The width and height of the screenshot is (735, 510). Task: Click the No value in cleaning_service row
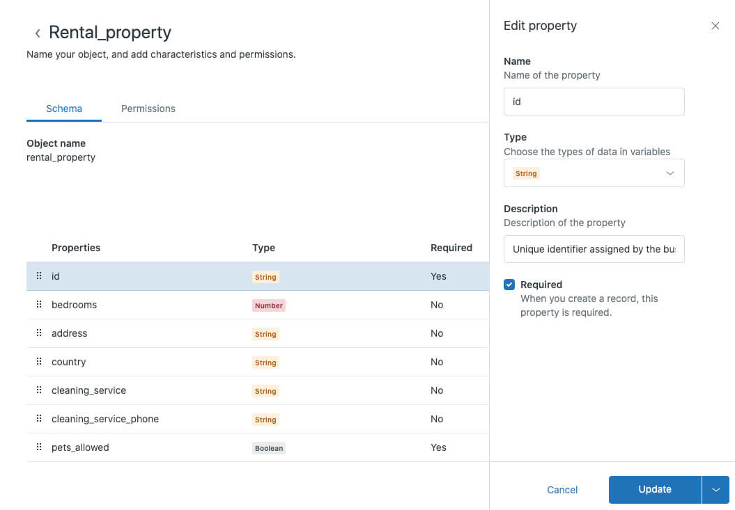(437, 390)
